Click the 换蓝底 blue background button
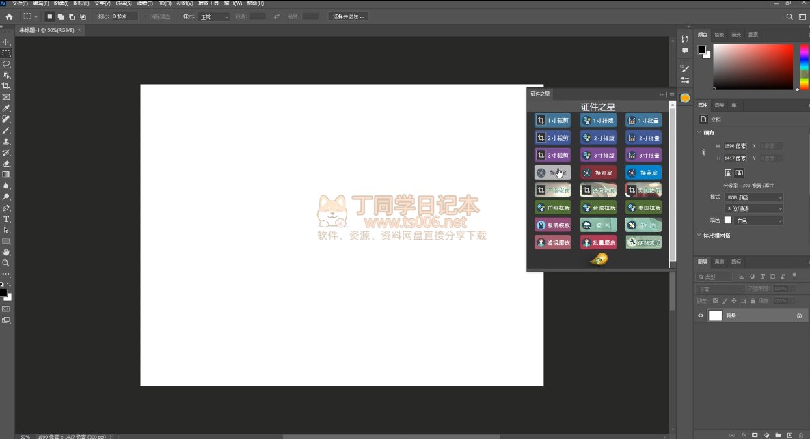The image size is (810, 439). point(643,173)
